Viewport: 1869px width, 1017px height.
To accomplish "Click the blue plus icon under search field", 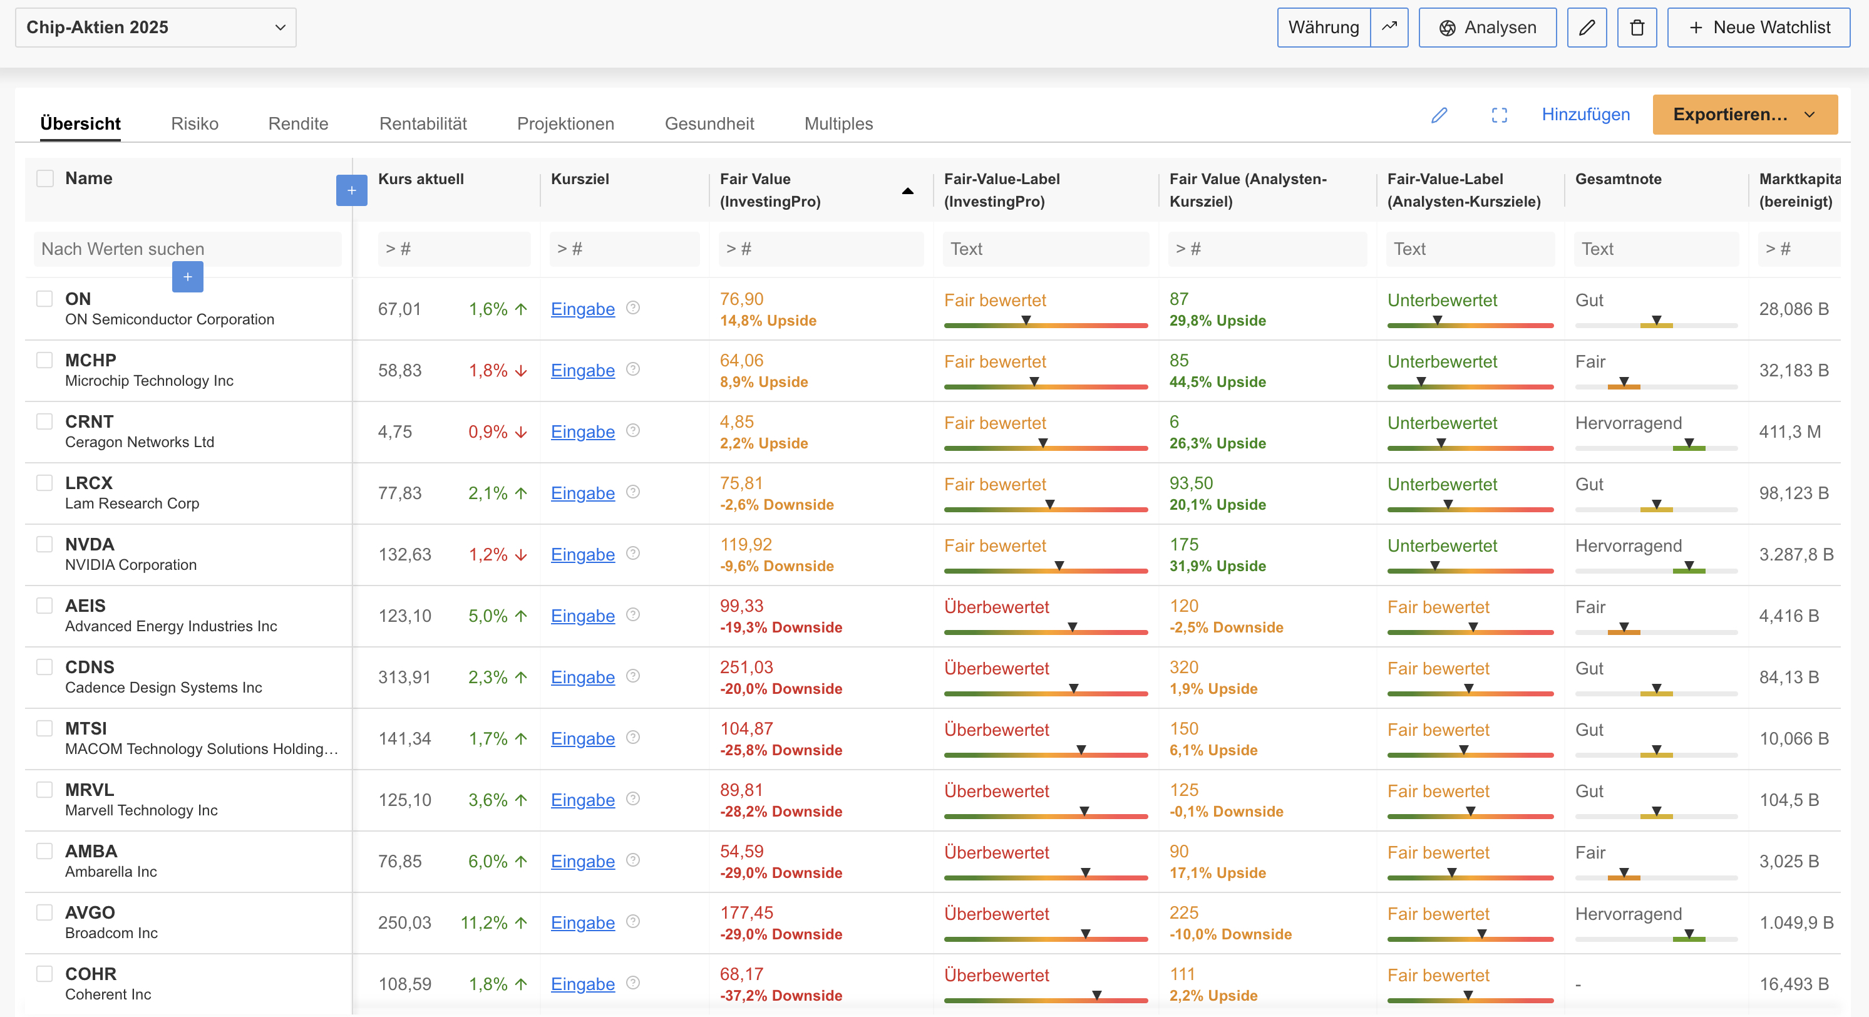I will pyautogui.click(x=188, y=277).
